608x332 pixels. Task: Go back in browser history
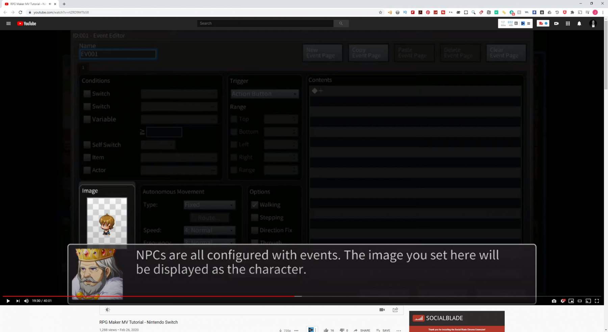click(x=5, y=12)
